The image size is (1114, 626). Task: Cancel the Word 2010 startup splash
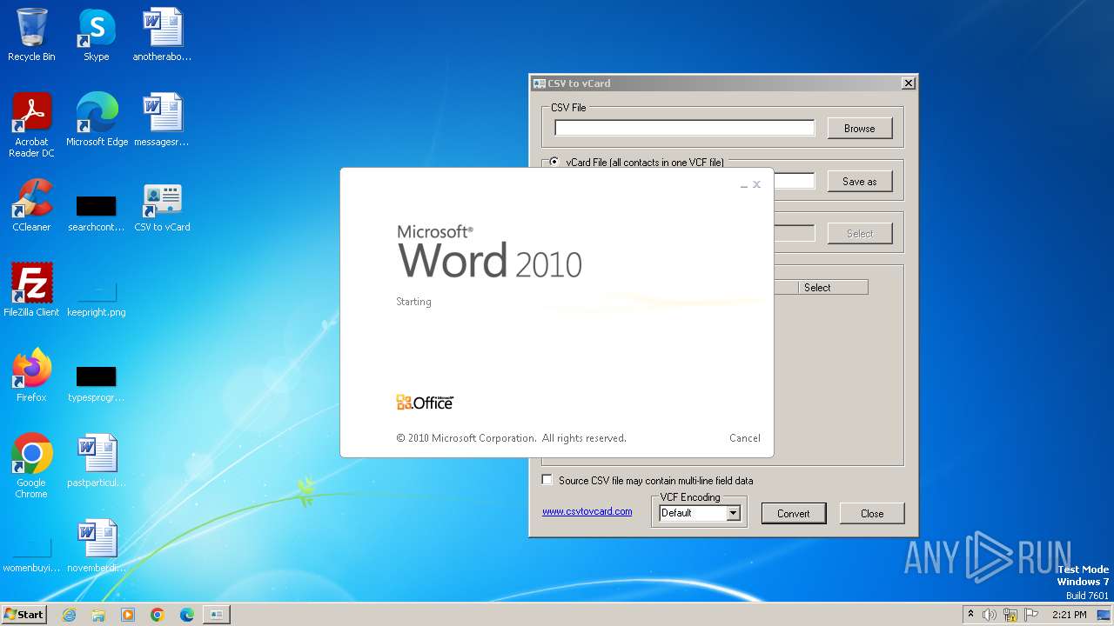(x=745, y=438)
